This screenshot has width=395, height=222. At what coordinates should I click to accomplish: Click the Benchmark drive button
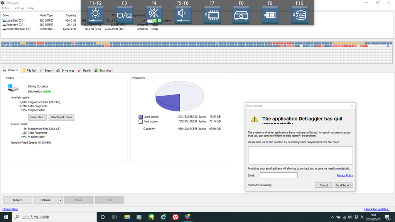click(x=61, y=117)
